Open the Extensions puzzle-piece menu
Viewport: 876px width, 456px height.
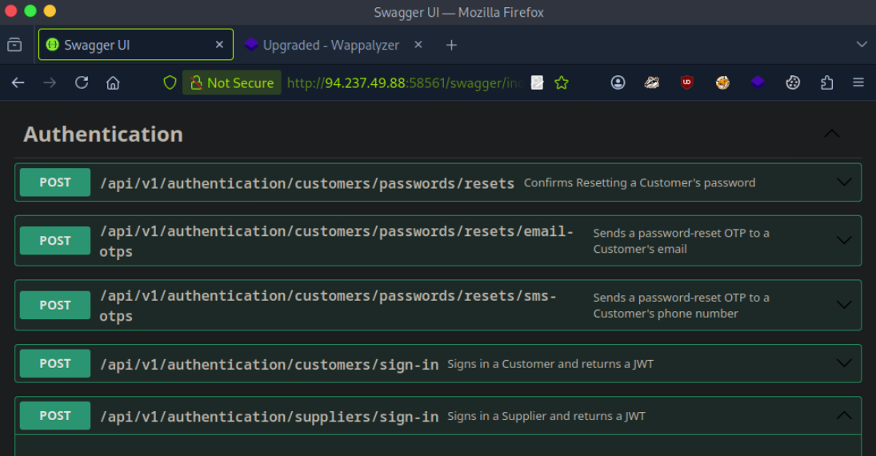[x=827, y=82]
